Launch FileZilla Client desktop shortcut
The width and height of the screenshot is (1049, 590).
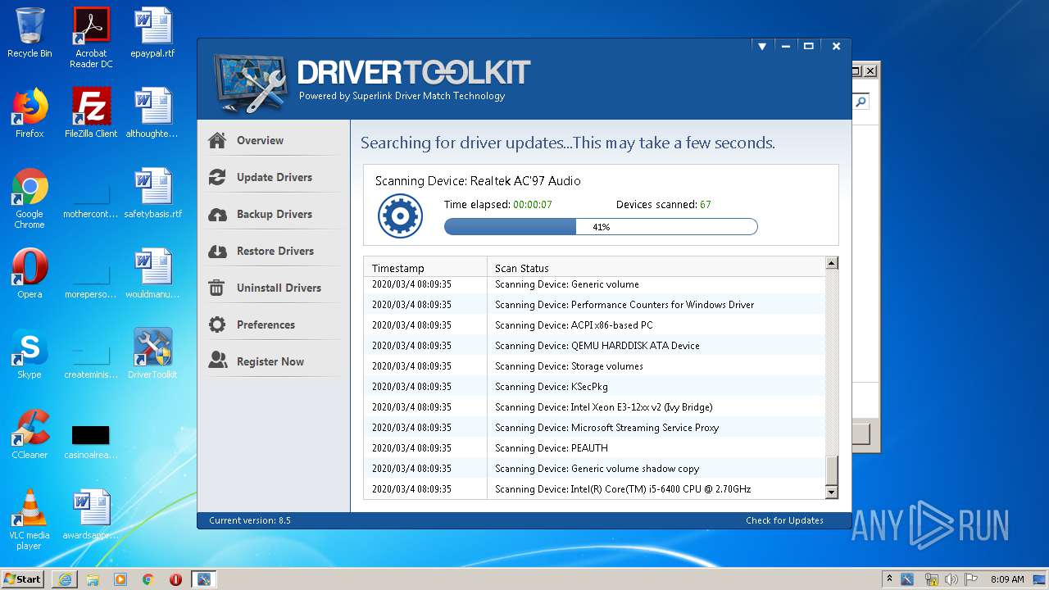click(91, 114)
